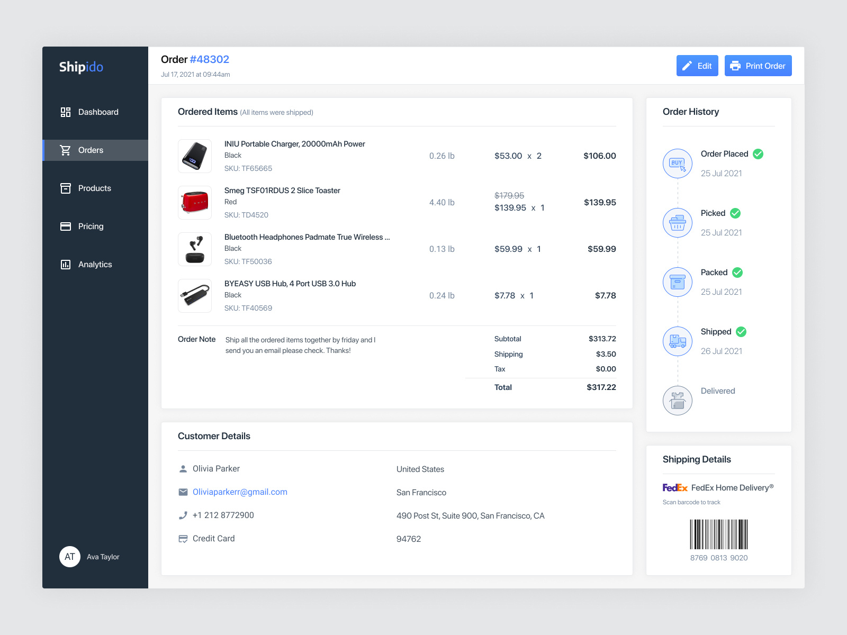Image resolution: width=847 pixels, height=635 pixels.
Task: Open Analytics via the chart icon
Action: (66, 264)
